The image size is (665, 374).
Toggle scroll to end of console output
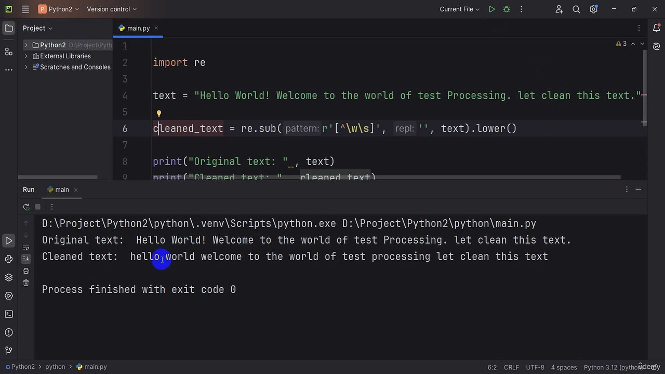click(x=26, y=259)
